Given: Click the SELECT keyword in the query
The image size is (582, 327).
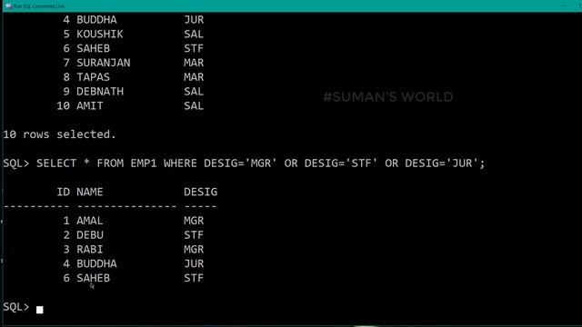Looking at the screenshot, I should [56, 163].
